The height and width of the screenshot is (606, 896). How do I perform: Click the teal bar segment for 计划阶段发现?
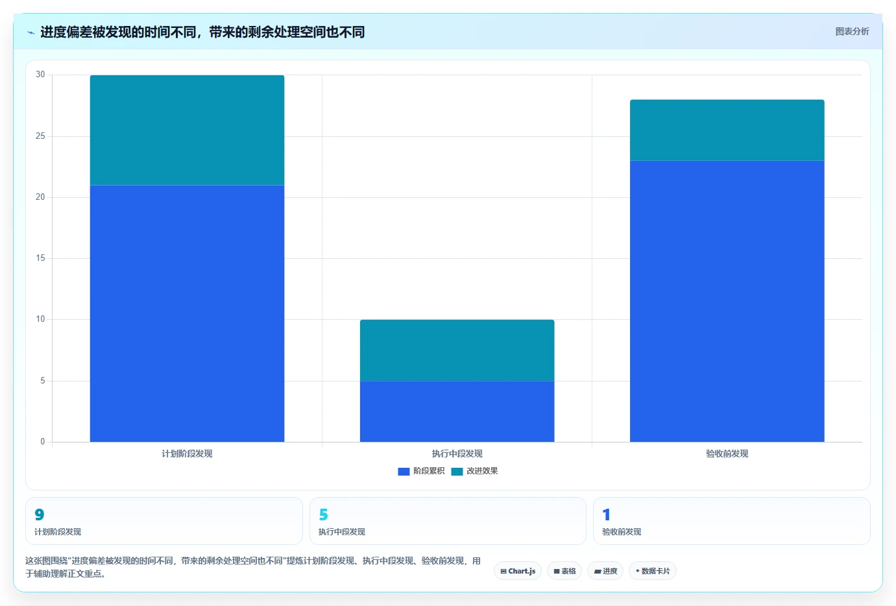coord(187,130)
